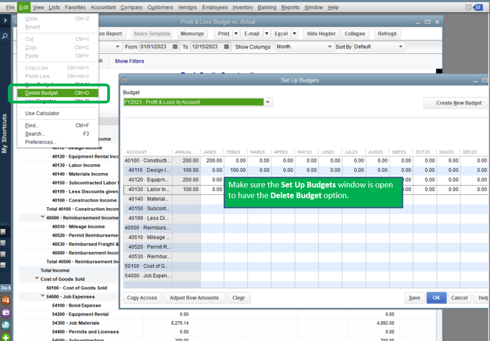Click the teal printer icon in the sidebar

point(5,325)
